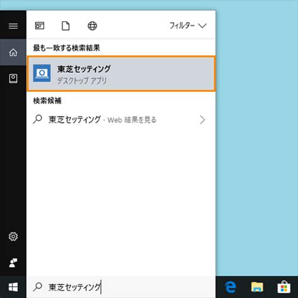The height and width of the screenshot is (298, 298).
Task: Click the デスクトップ アプリ subtitle text
Action: [x=82, y=80]
